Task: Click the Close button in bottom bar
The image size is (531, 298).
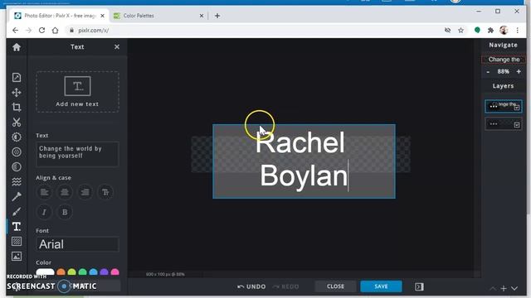Action: 335,286
